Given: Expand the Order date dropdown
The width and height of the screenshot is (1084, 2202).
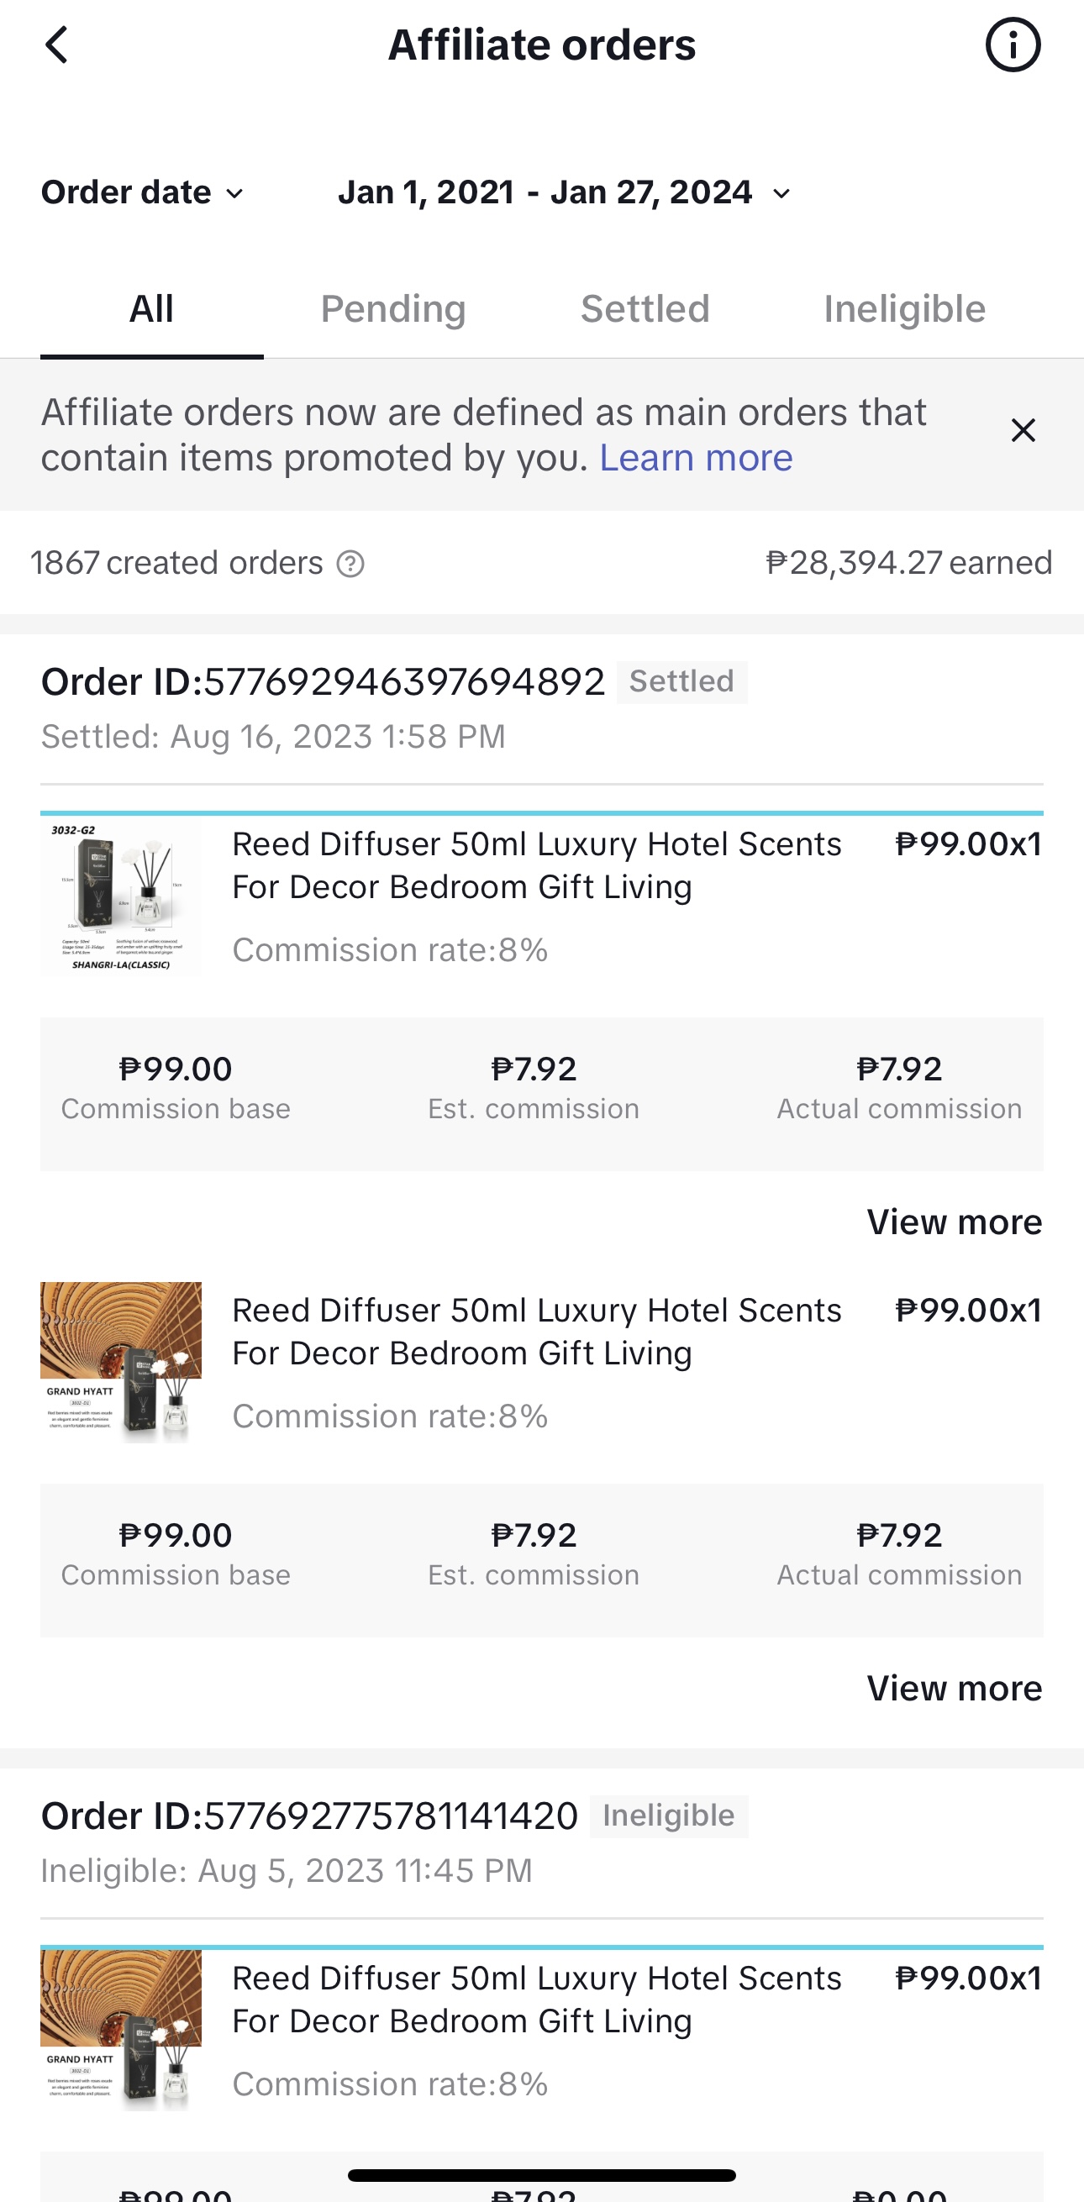Looking at the screenshot, I should 143,193.
